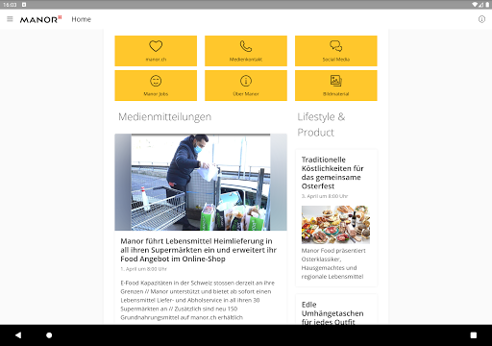Viewport: 492px width, 346px height.
Task: Click the Medienmitteilungen section heading
Action: click(164, 116)
